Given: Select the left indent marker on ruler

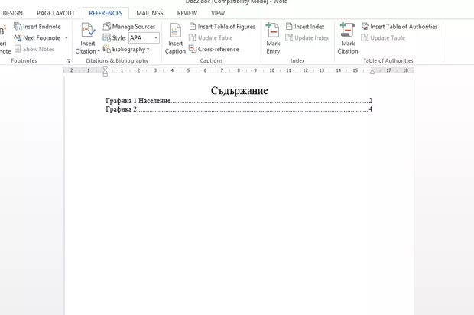Looking at the screenshot, I should tap(105, 74).
